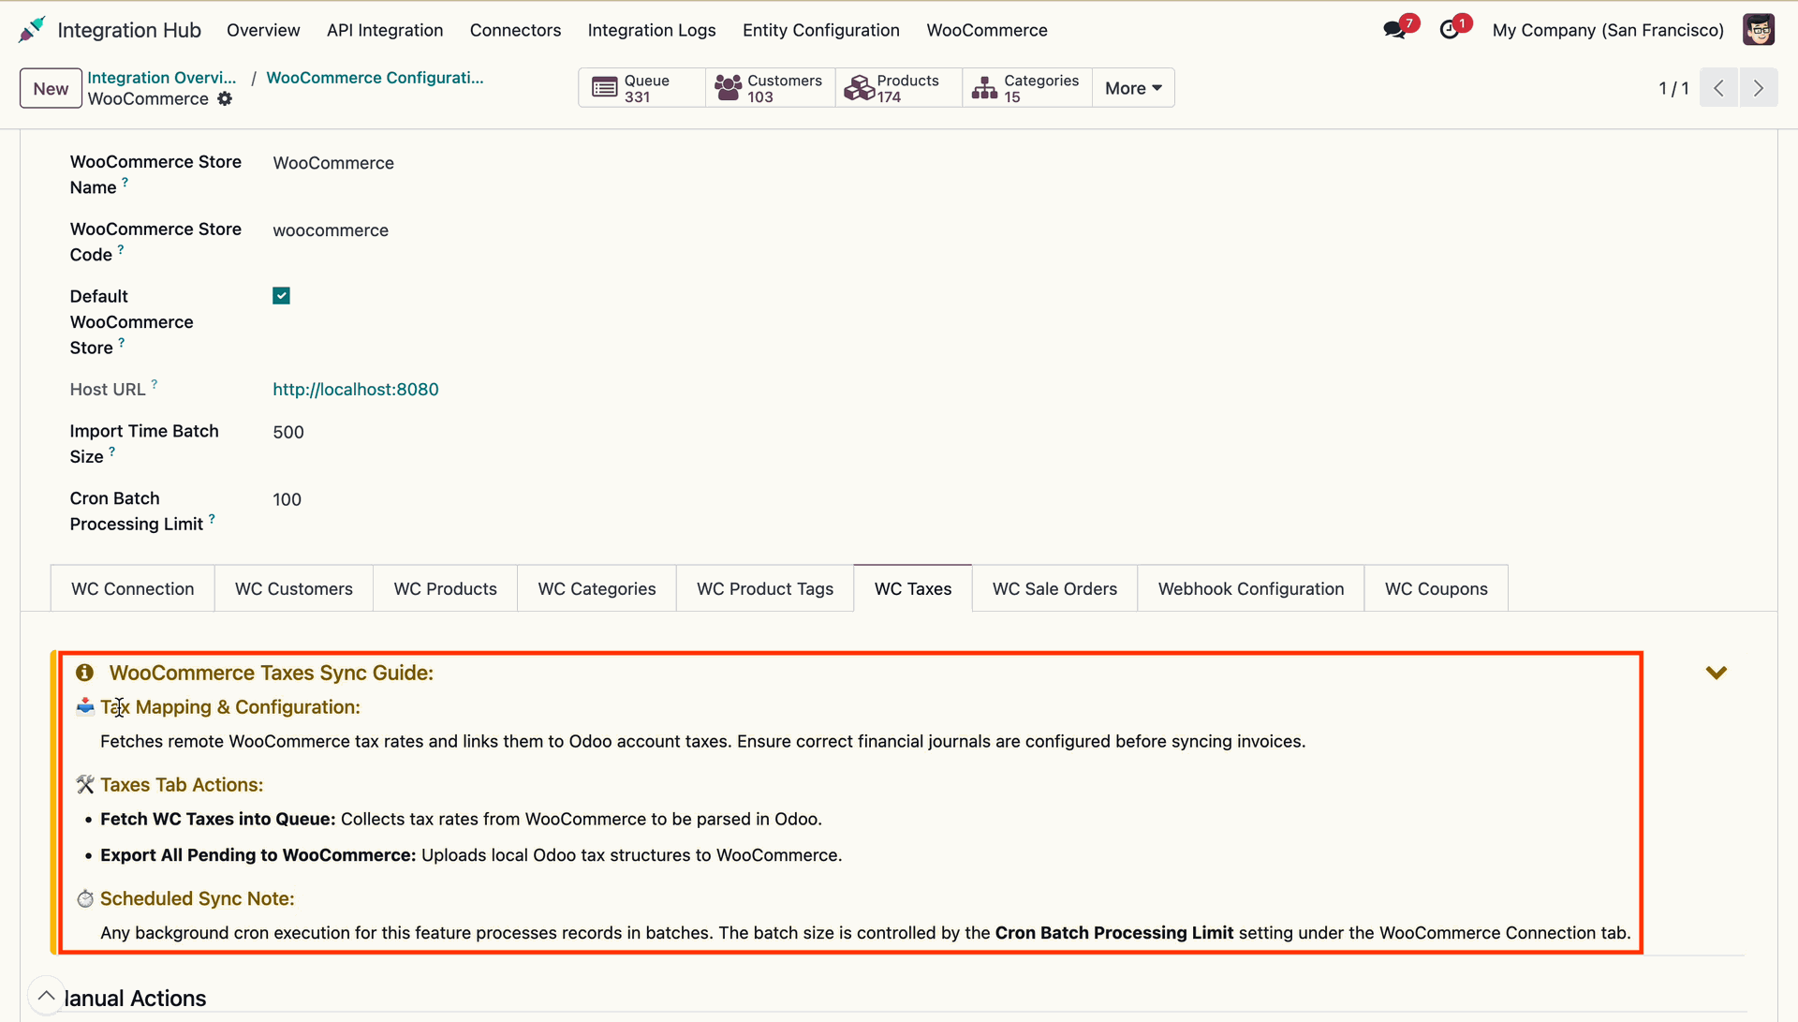Open the company switcher My Company
The width and height of the screenshot is (1798, 1022).
1608,30
